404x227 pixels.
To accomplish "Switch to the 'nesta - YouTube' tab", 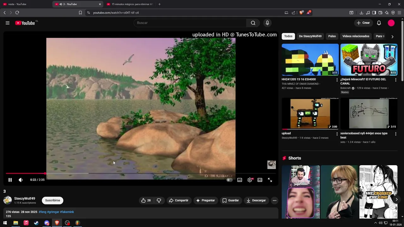I will (x=25, y=4).
